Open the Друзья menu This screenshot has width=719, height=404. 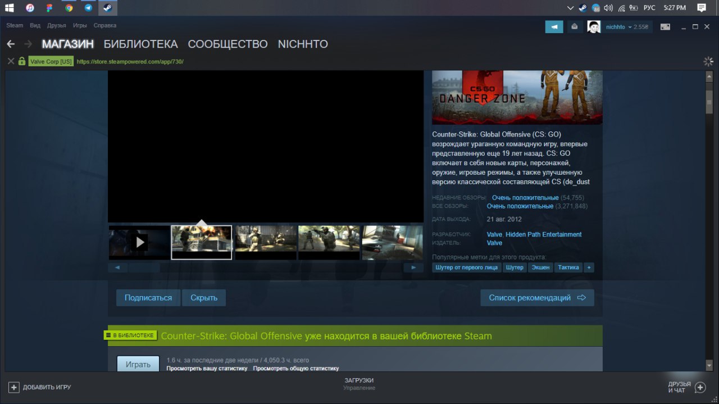[56, 25]
